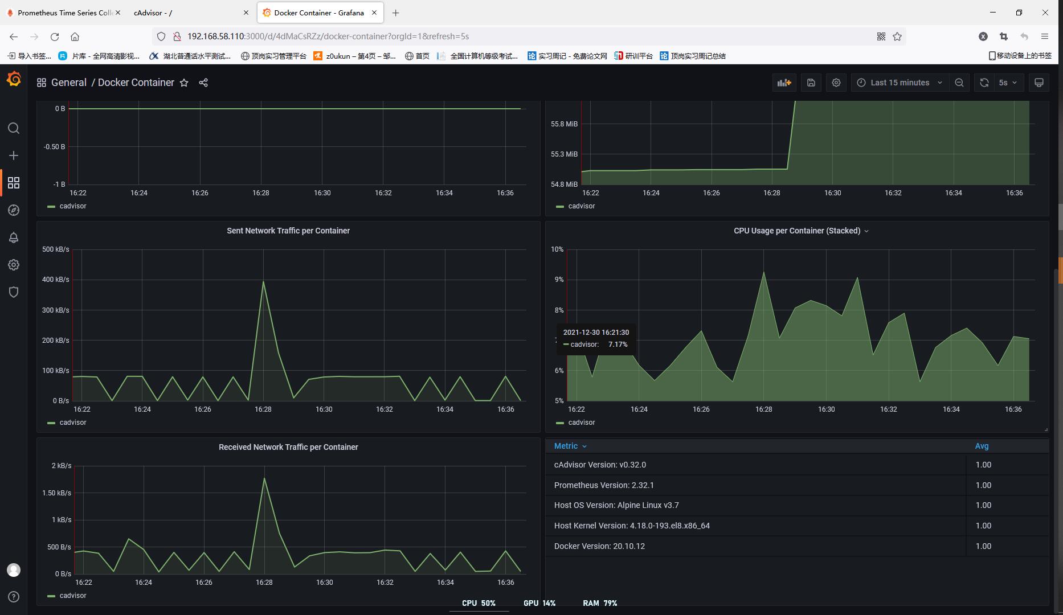Close the cAdvisor browser tab
Viewport: 1063px width, 615px height.
coord(246,13)
